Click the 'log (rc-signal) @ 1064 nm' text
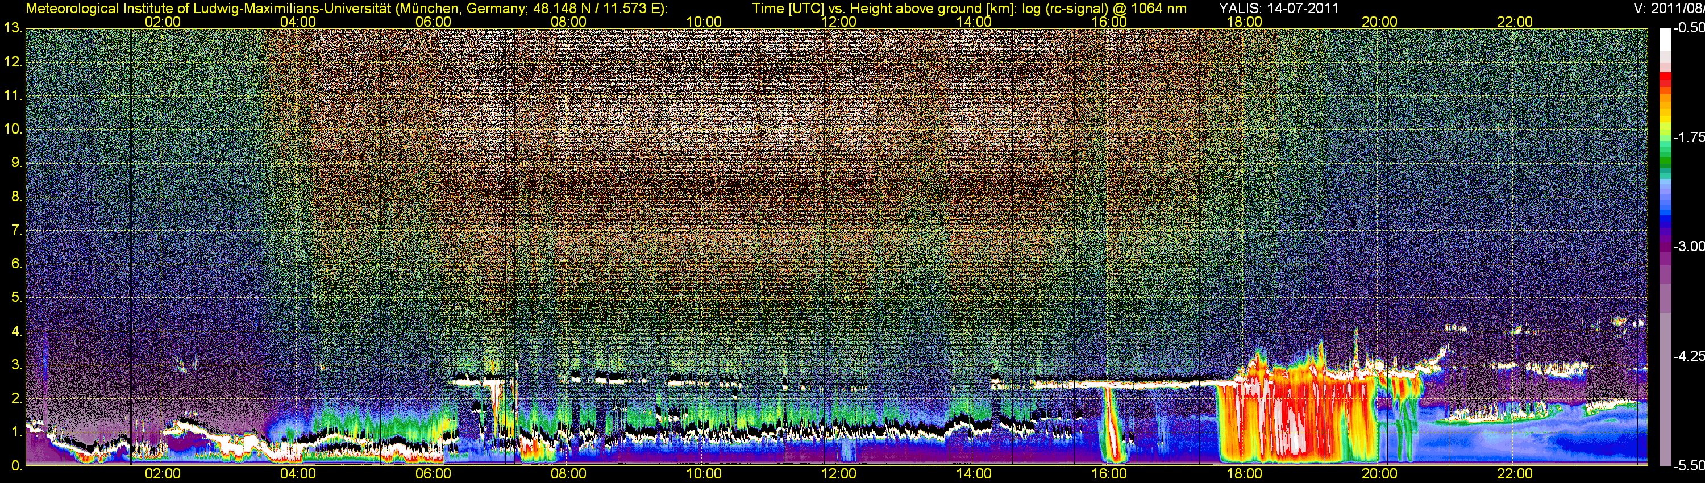Image resolution: width=1705 pixels, height=483 pixels. 1104,9
